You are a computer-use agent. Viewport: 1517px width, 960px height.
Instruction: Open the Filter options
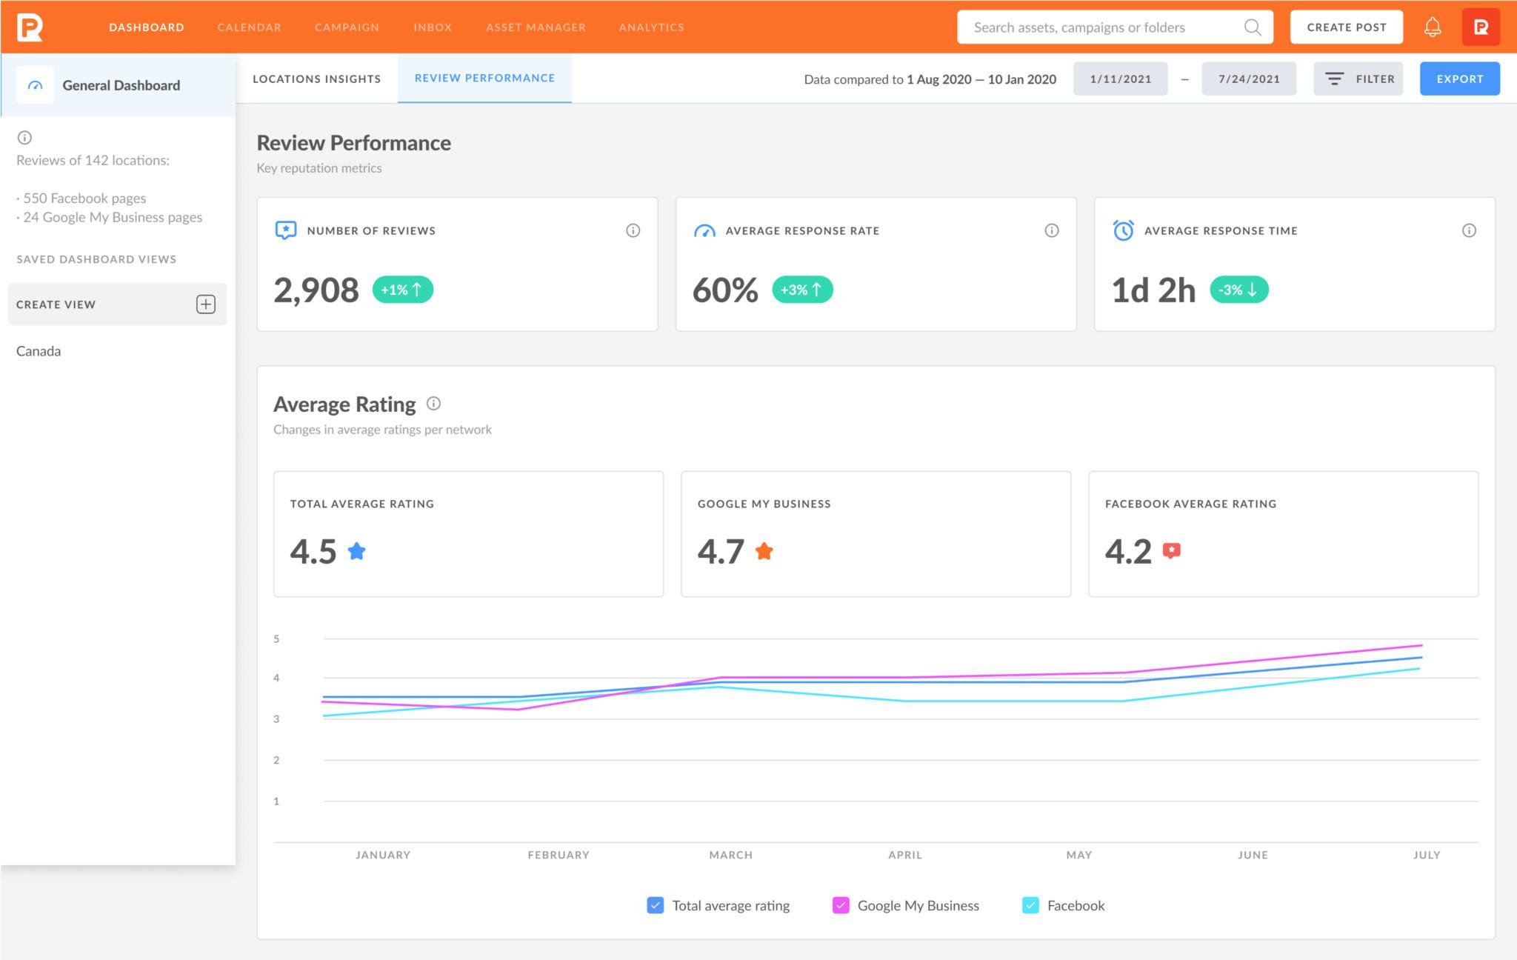(x=1358, y=79)
